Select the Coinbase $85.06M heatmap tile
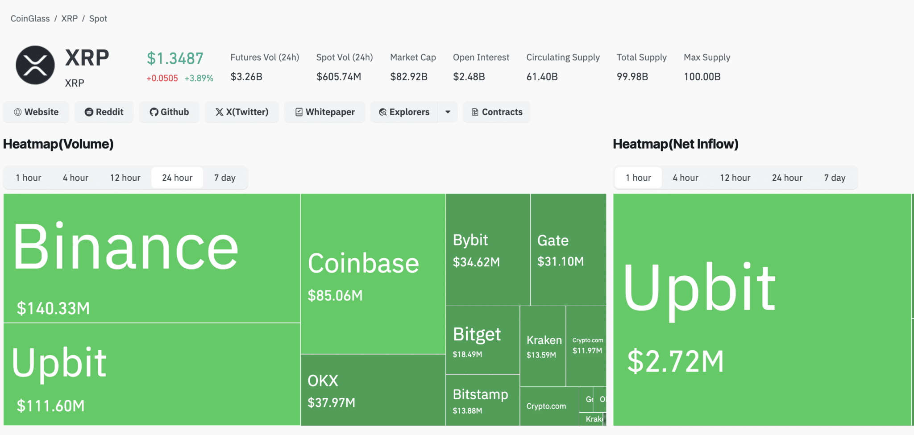The height and width of the screenshot is (435, 914). pyautogui.click(x=373, y=273)
